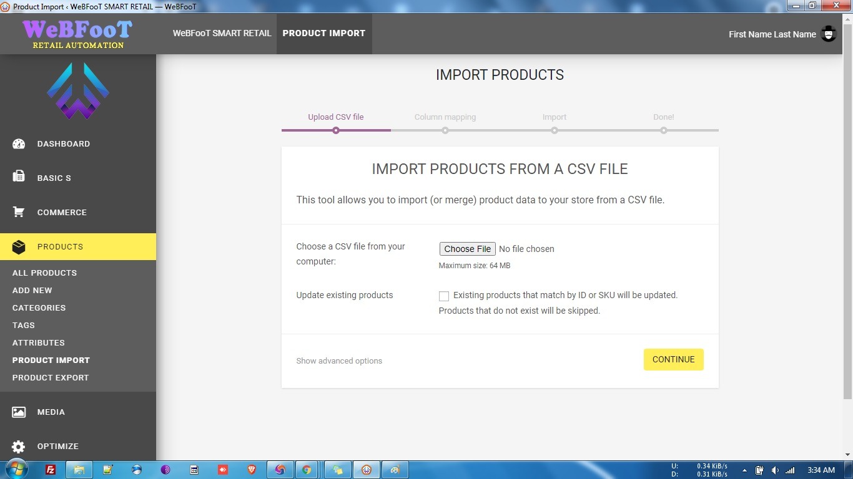
Task: Expand Show advanced options
Action: pyautogui.click(x=339, y=361)
